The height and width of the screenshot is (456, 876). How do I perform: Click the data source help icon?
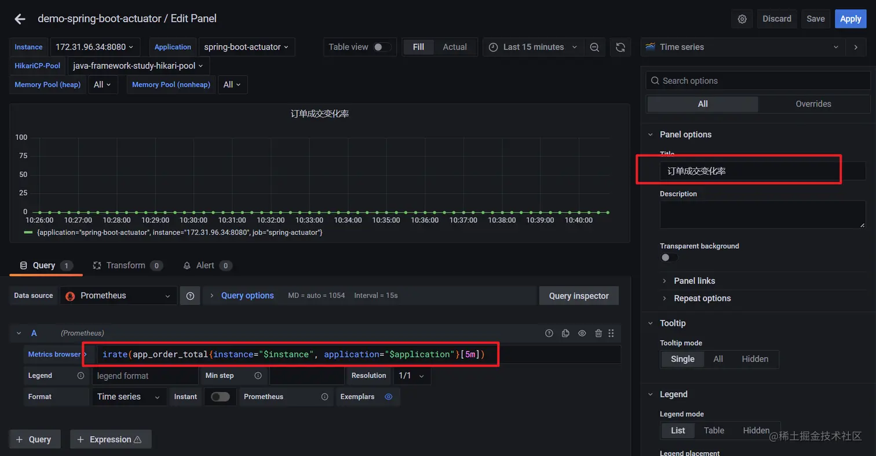[190, 296]
